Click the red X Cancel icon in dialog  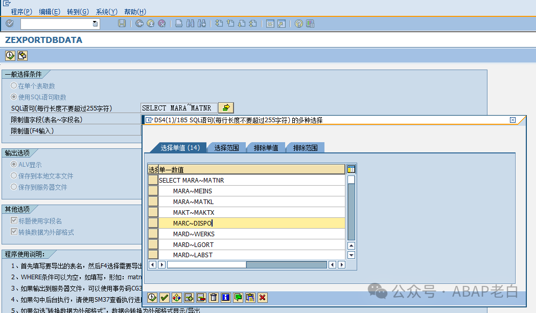click(263, 298)
